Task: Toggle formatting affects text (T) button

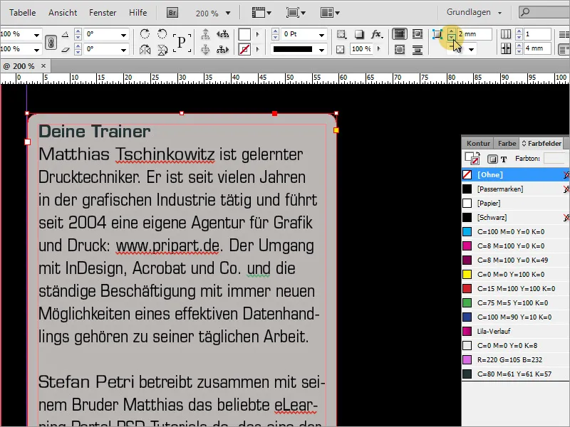Action: [504, 159]
